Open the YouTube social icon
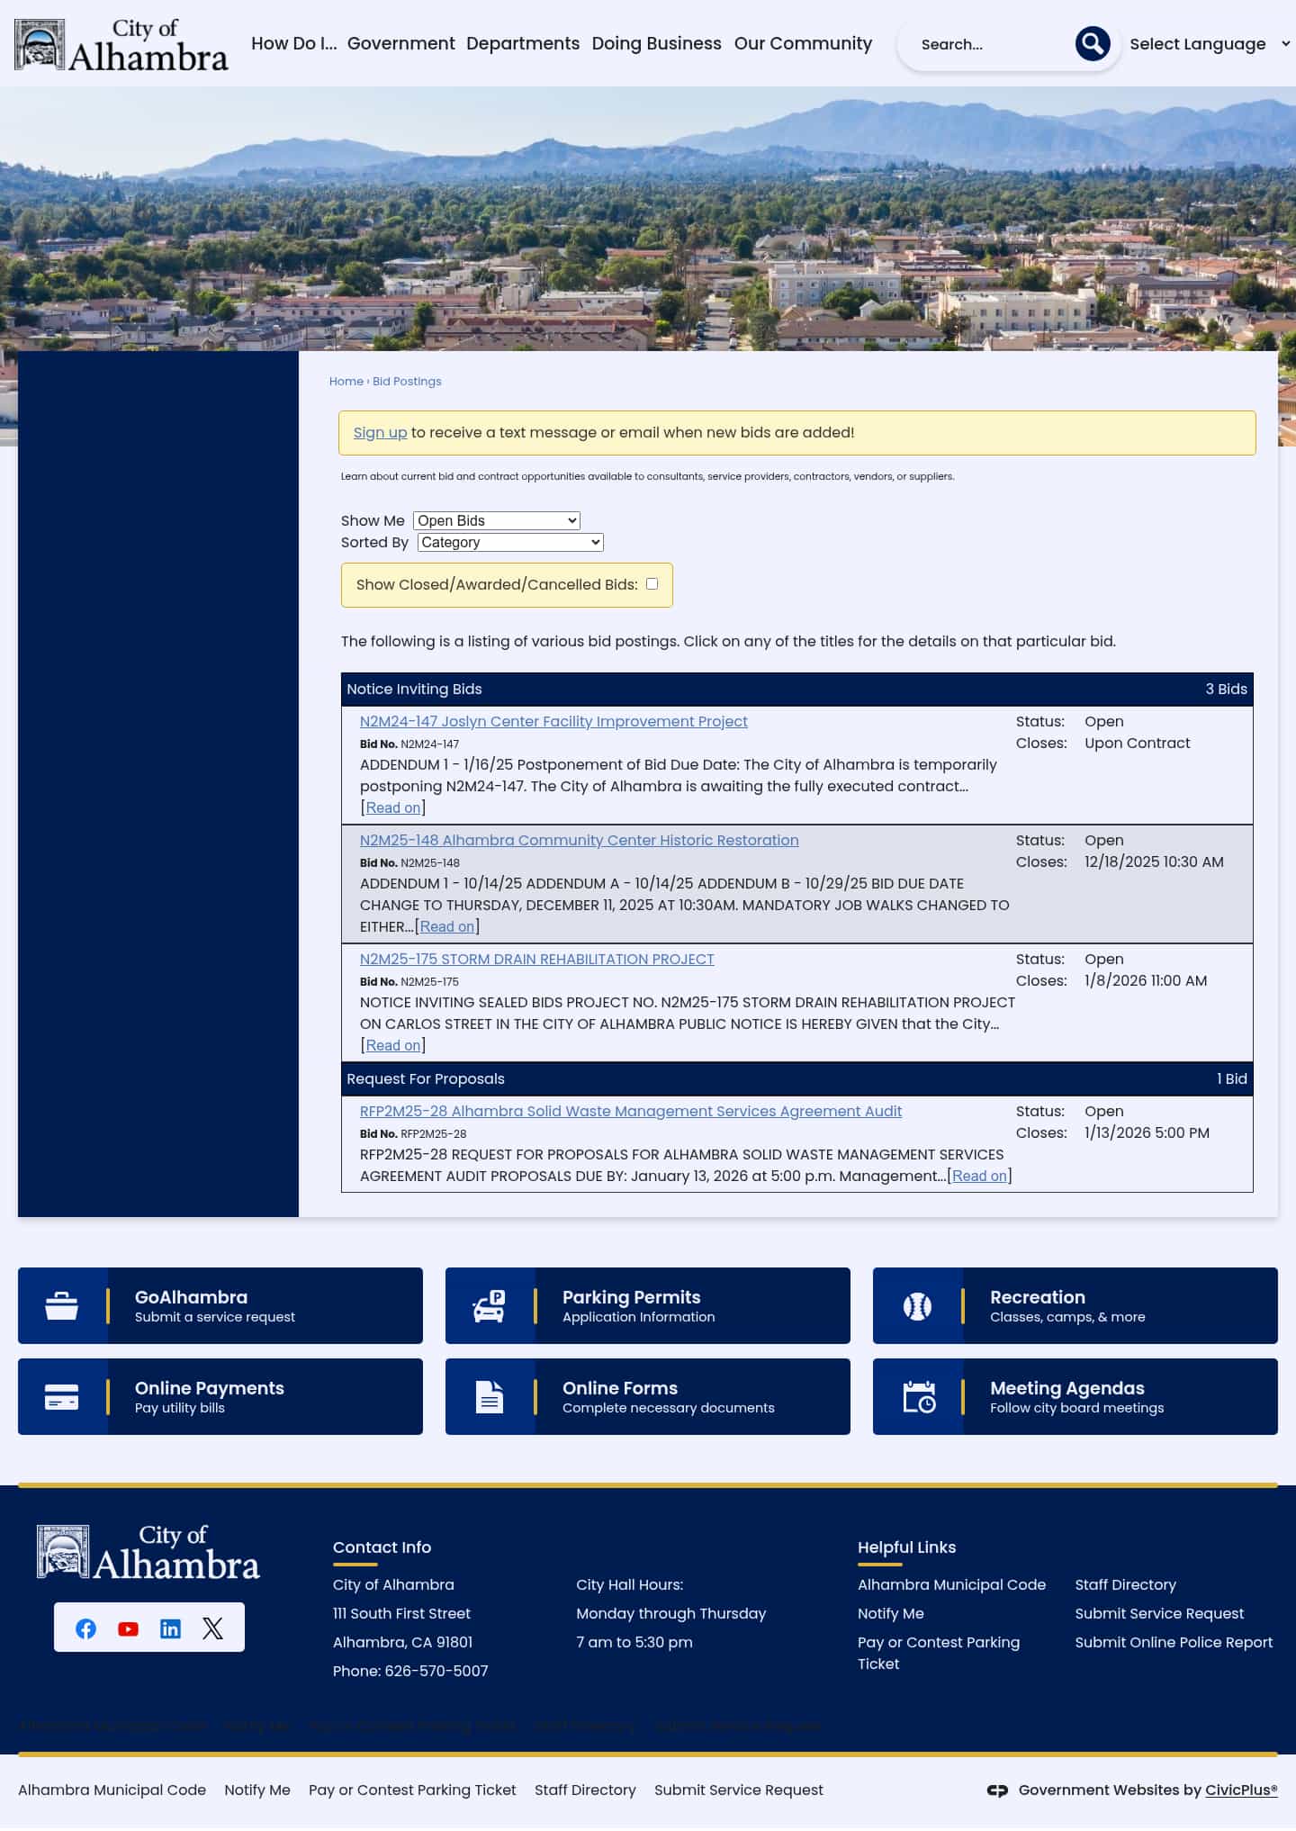Viewport: 1296px width, 1831px height. coord(128,1628)
